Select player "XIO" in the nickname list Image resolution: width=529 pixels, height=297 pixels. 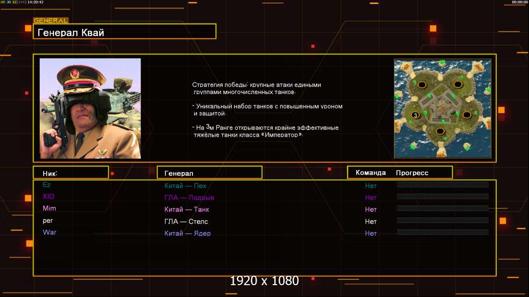point(48,197)
